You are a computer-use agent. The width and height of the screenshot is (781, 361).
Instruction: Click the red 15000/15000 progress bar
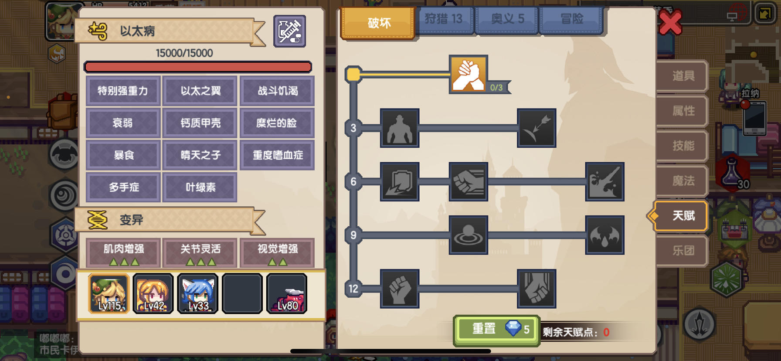click(197, 67)
